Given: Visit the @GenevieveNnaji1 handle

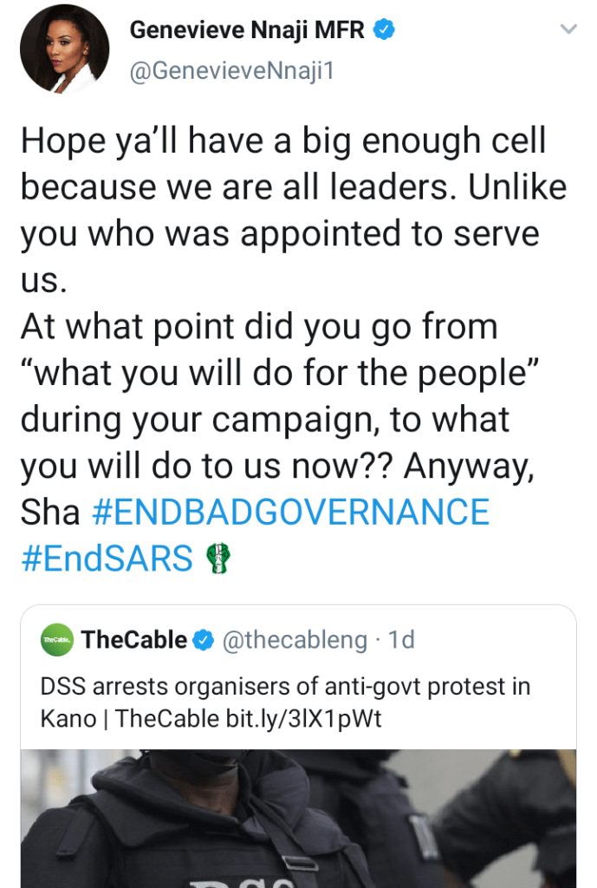Looking at the screenshot, I should (x=231, y=73).
